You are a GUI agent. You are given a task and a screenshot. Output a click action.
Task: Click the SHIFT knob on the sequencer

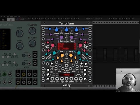pyautogui.click(x=20, y=33)
